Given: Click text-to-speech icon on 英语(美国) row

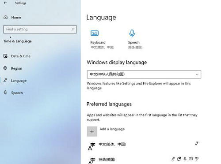Looking at the screenshot, I should 179,159.
